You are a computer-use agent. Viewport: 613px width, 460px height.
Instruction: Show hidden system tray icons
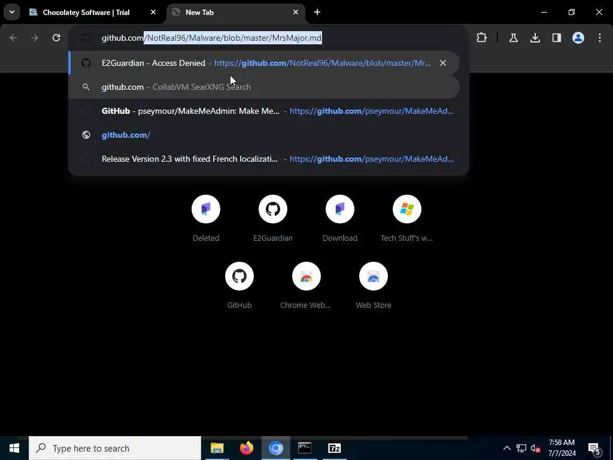506,448
